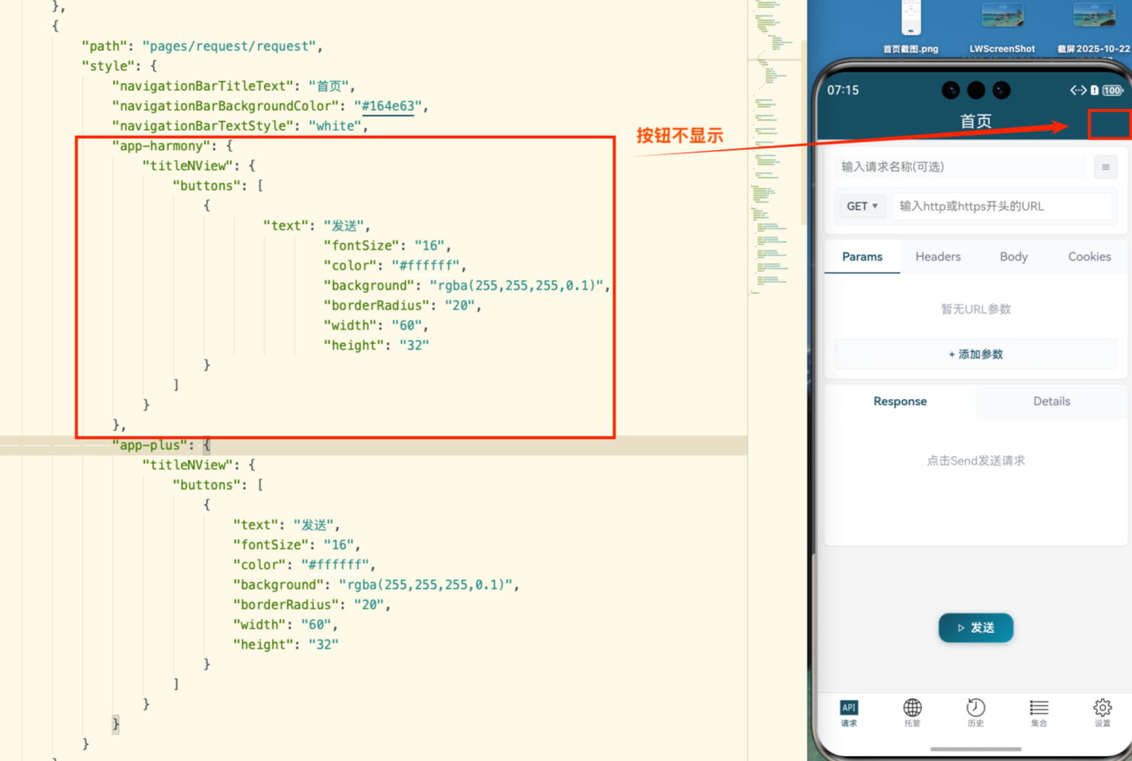Screen dimensions: 1132x761
Task: Open the 历史 history clock icon
Action: (975, 712)
